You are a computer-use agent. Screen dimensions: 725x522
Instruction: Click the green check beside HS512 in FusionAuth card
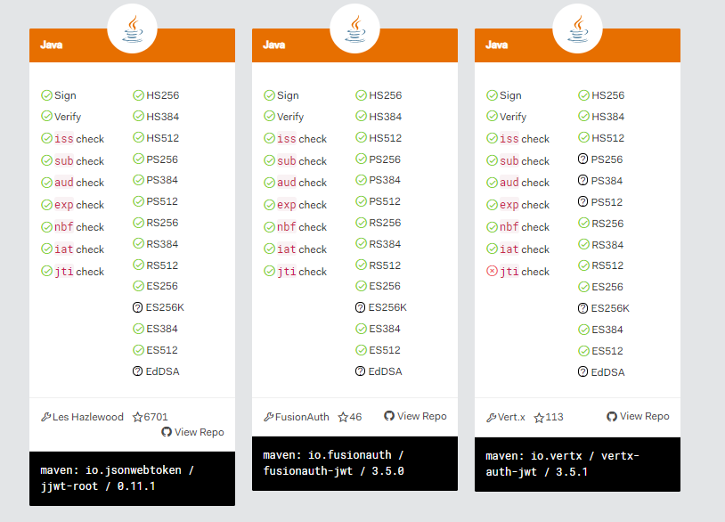(361, 137)
